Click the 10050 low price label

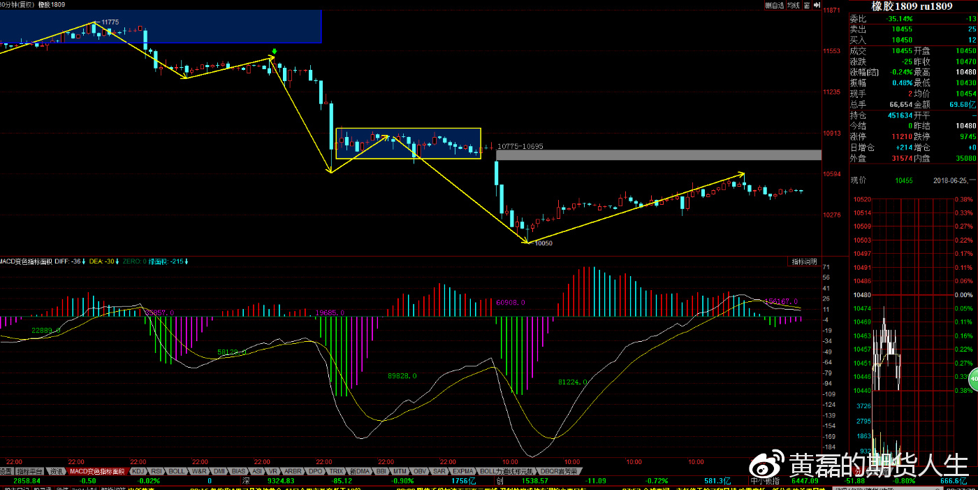(543, 243)
